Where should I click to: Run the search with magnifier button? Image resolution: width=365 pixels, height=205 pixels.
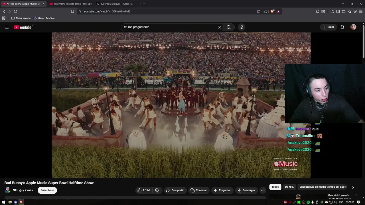click(229, 27)
